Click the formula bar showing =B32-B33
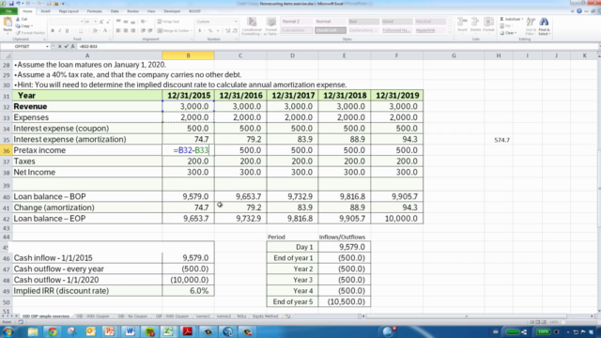 [x=337, y=46]
